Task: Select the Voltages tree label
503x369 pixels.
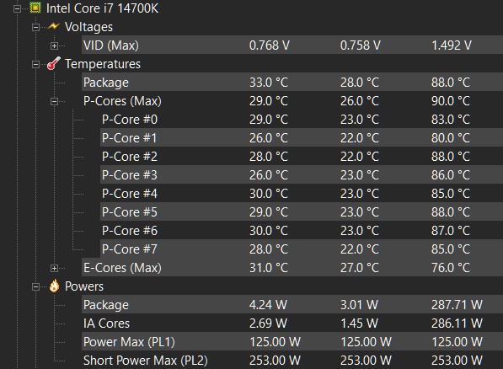Action: 88,27
